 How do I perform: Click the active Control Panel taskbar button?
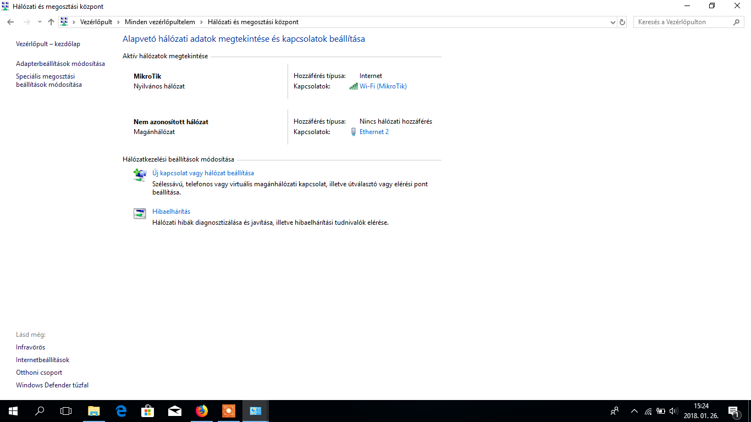click(x=256, y=411)
